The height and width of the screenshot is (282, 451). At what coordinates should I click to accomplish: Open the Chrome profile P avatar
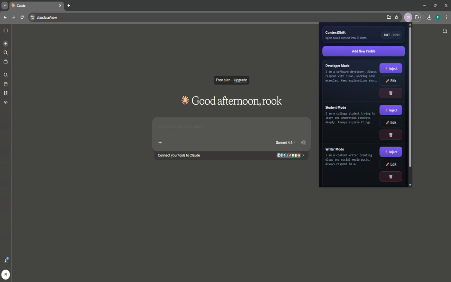(x=438, y=17)
